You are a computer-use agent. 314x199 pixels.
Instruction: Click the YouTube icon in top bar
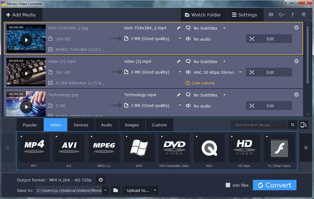271,15
